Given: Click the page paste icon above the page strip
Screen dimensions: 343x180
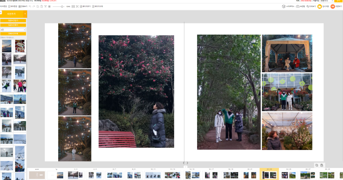Looking at the screenshot, I should [x=322, y=165].
